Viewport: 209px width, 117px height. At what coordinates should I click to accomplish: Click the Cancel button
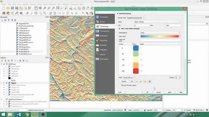[158, 92]
